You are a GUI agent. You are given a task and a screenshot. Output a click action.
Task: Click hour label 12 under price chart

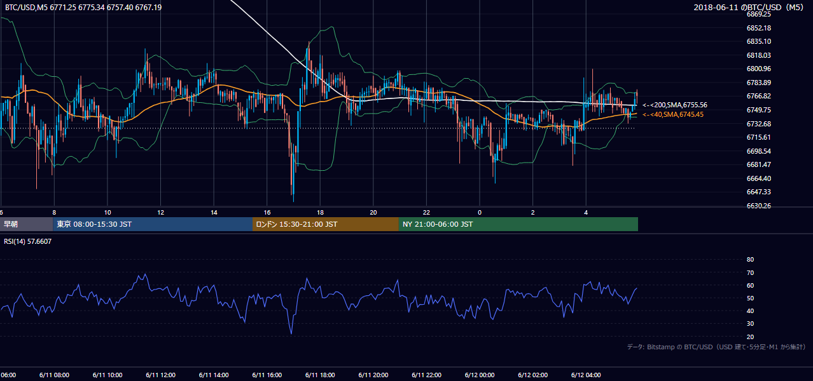pos(160,212)
